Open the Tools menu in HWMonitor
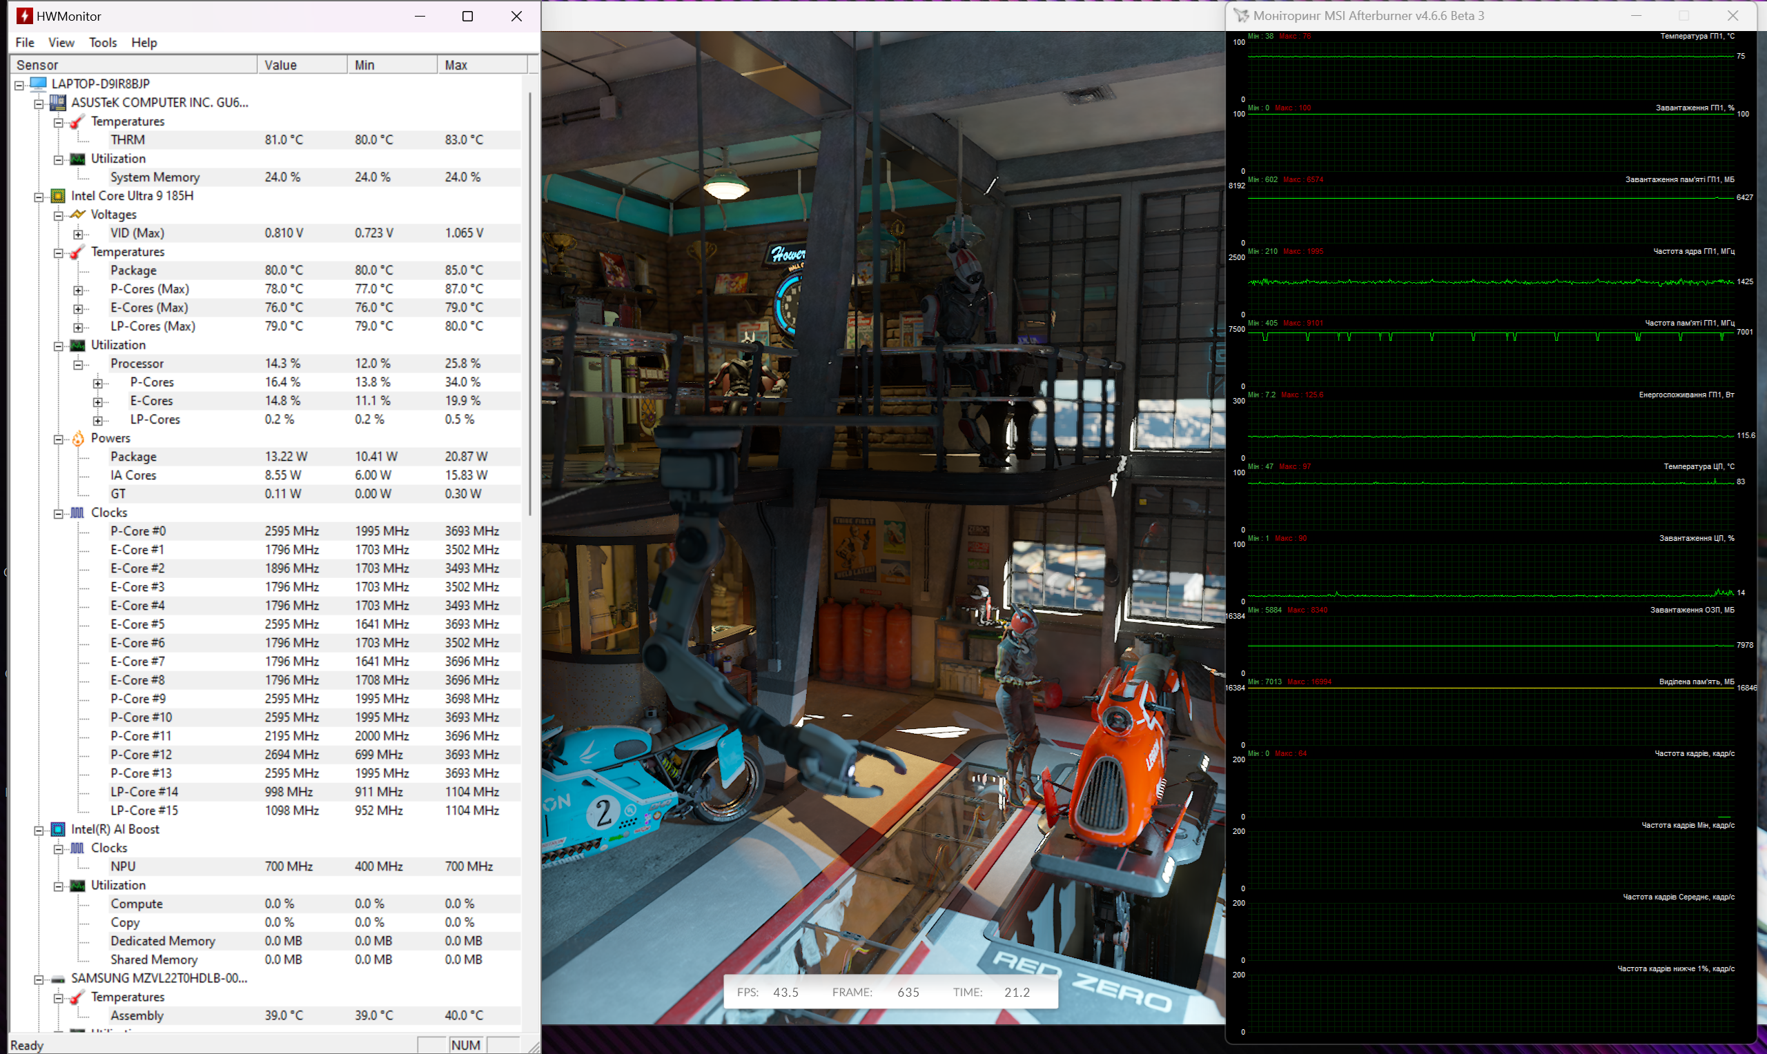 point(103,43)
